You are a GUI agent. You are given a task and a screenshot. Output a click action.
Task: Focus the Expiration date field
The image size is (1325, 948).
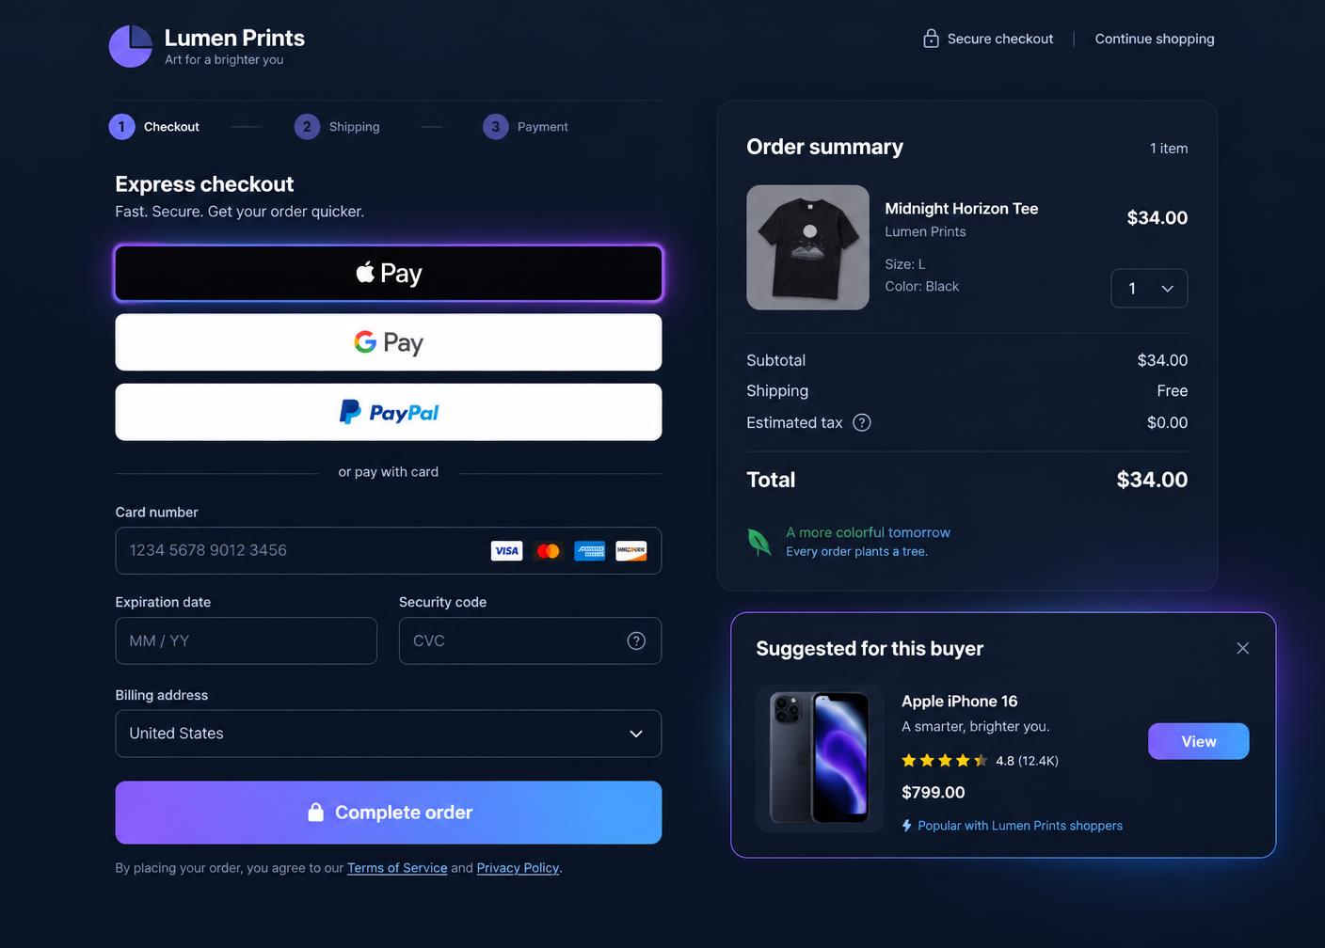[247, 640]
